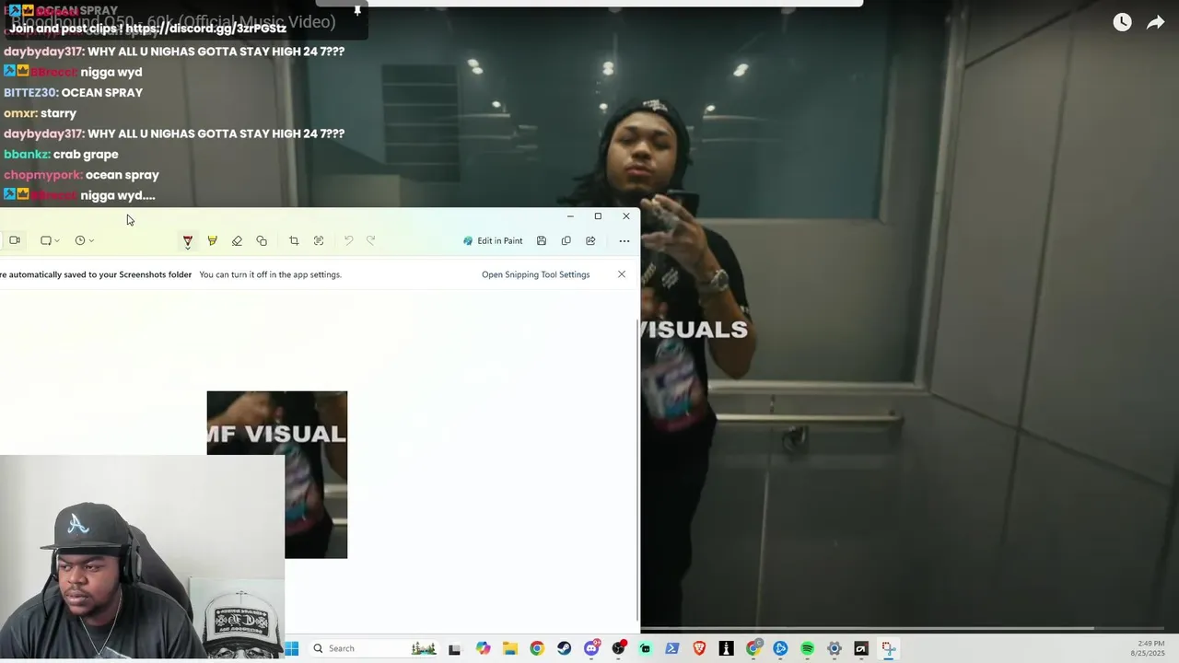
Task: Open Task View from the taskbar
Action: click(x=454, y=648)
